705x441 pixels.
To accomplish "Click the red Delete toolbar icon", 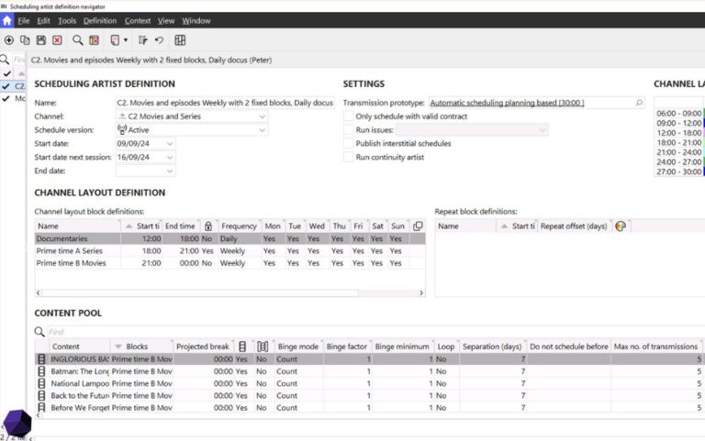I will 57,40.
